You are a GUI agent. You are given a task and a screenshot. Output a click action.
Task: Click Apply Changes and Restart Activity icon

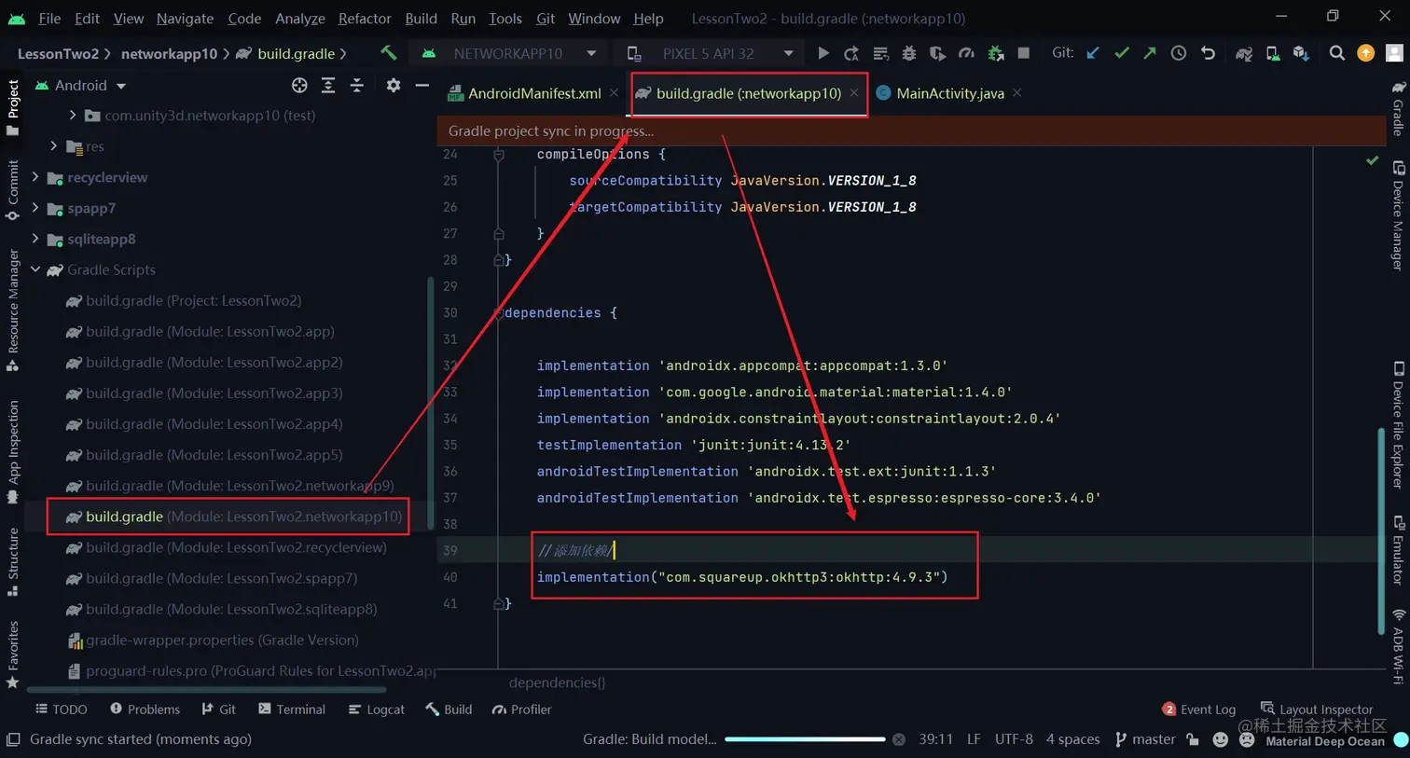tap(851, 53)
